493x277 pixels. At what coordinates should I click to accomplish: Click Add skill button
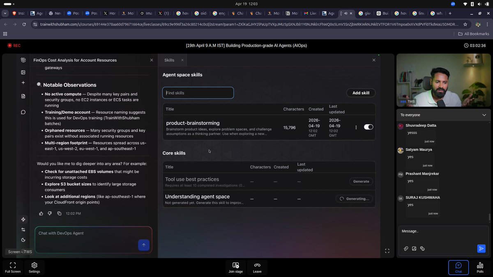361,93
